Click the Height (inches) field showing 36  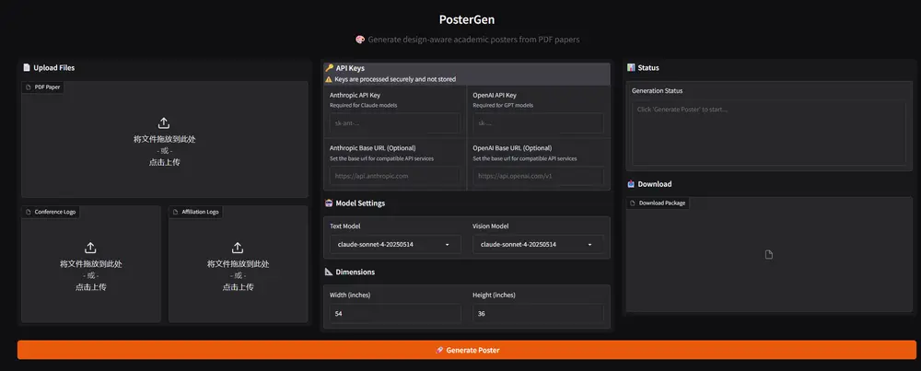pos(538,314)
